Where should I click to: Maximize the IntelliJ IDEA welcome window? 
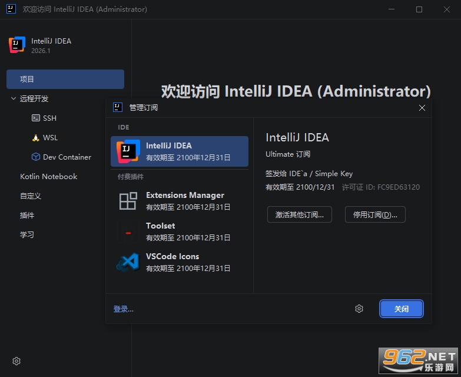419,9
